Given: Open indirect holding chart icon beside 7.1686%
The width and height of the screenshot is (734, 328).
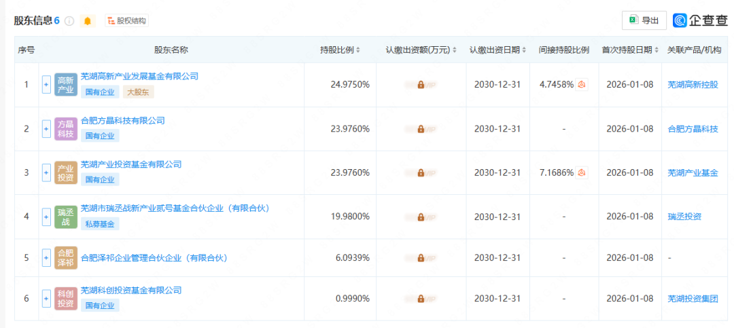Looking at the screenshot, I should click(582, 172).
